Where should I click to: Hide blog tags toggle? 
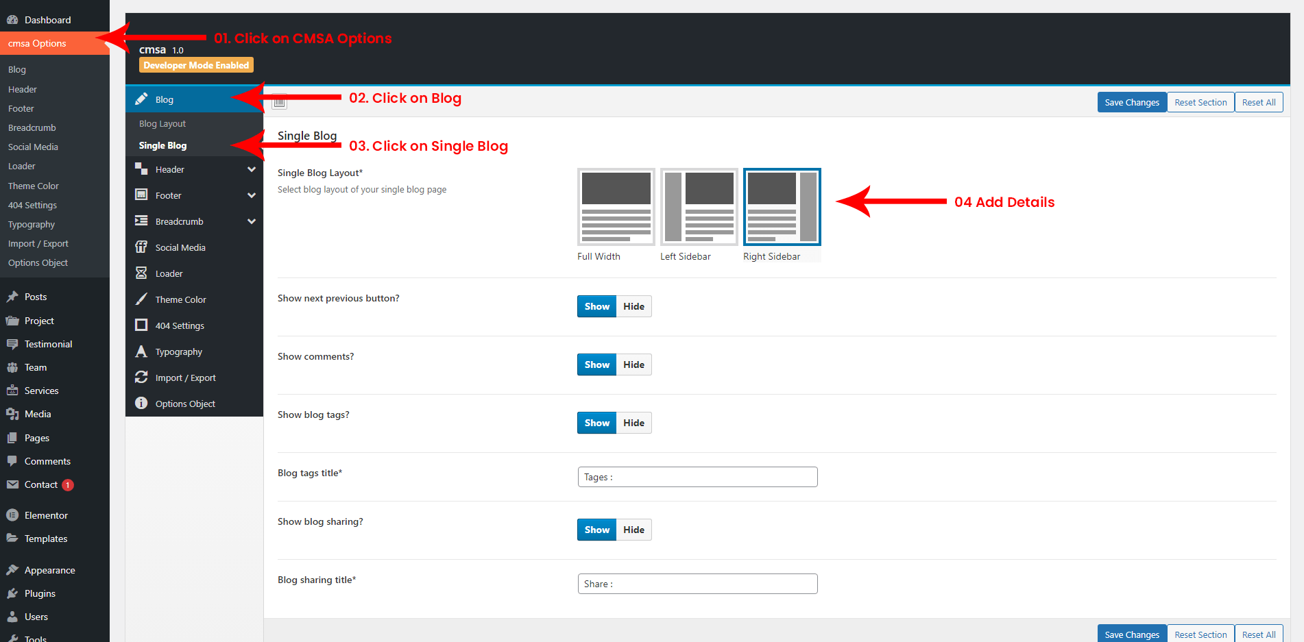pyautogui.click(x=633, y=423)
